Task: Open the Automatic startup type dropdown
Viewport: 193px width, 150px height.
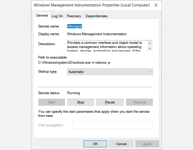Action: [110, 72]
